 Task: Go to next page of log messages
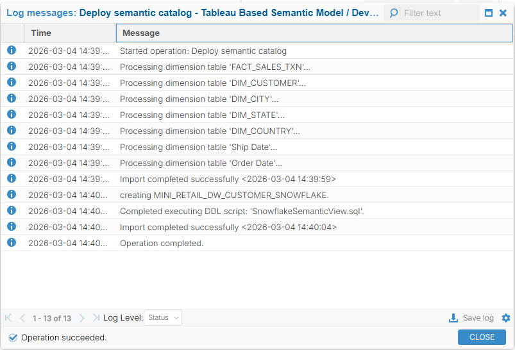(82, 318)
